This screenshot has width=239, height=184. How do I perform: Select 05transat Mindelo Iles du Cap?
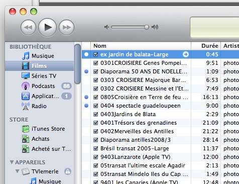coord(160,174)
